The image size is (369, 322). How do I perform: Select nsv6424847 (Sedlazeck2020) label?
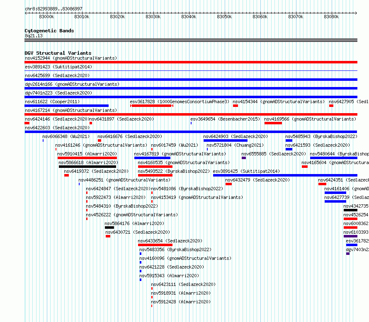click(x=118, y=189)
